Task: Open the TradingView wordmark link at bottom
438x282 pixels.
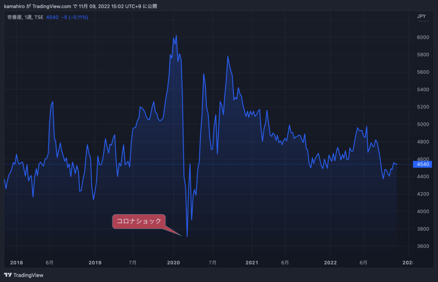Action: coord(28,275)
